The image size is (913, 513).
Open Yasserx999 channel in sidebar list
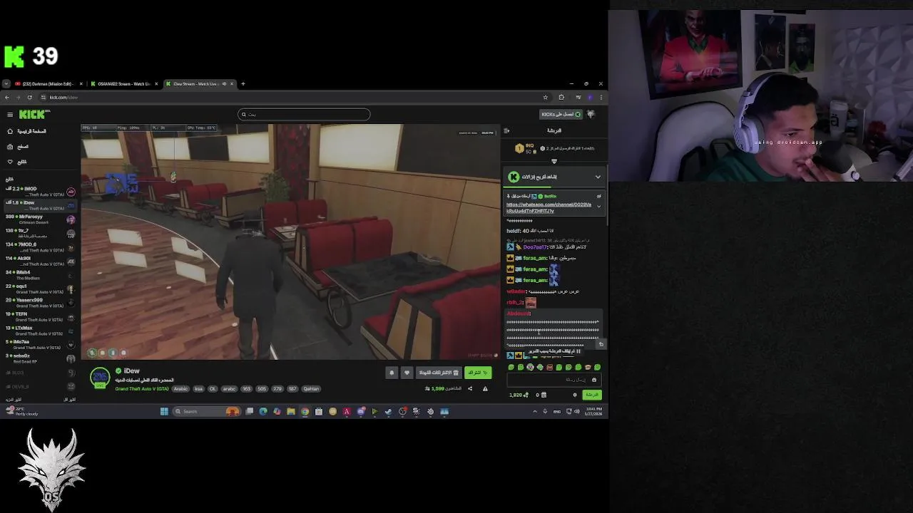pos(41,303)
